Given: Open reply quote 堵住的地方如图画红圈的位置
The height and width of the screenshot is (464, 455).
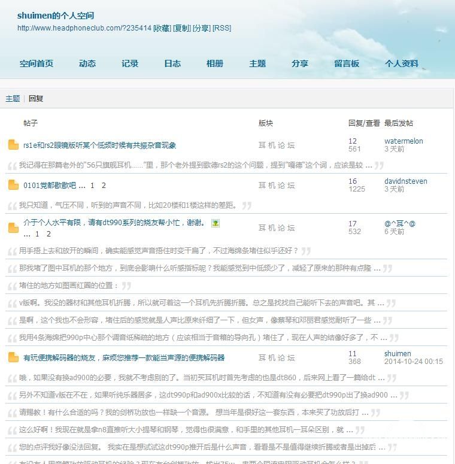Looking at the screenshot, I should coord(69,286).
